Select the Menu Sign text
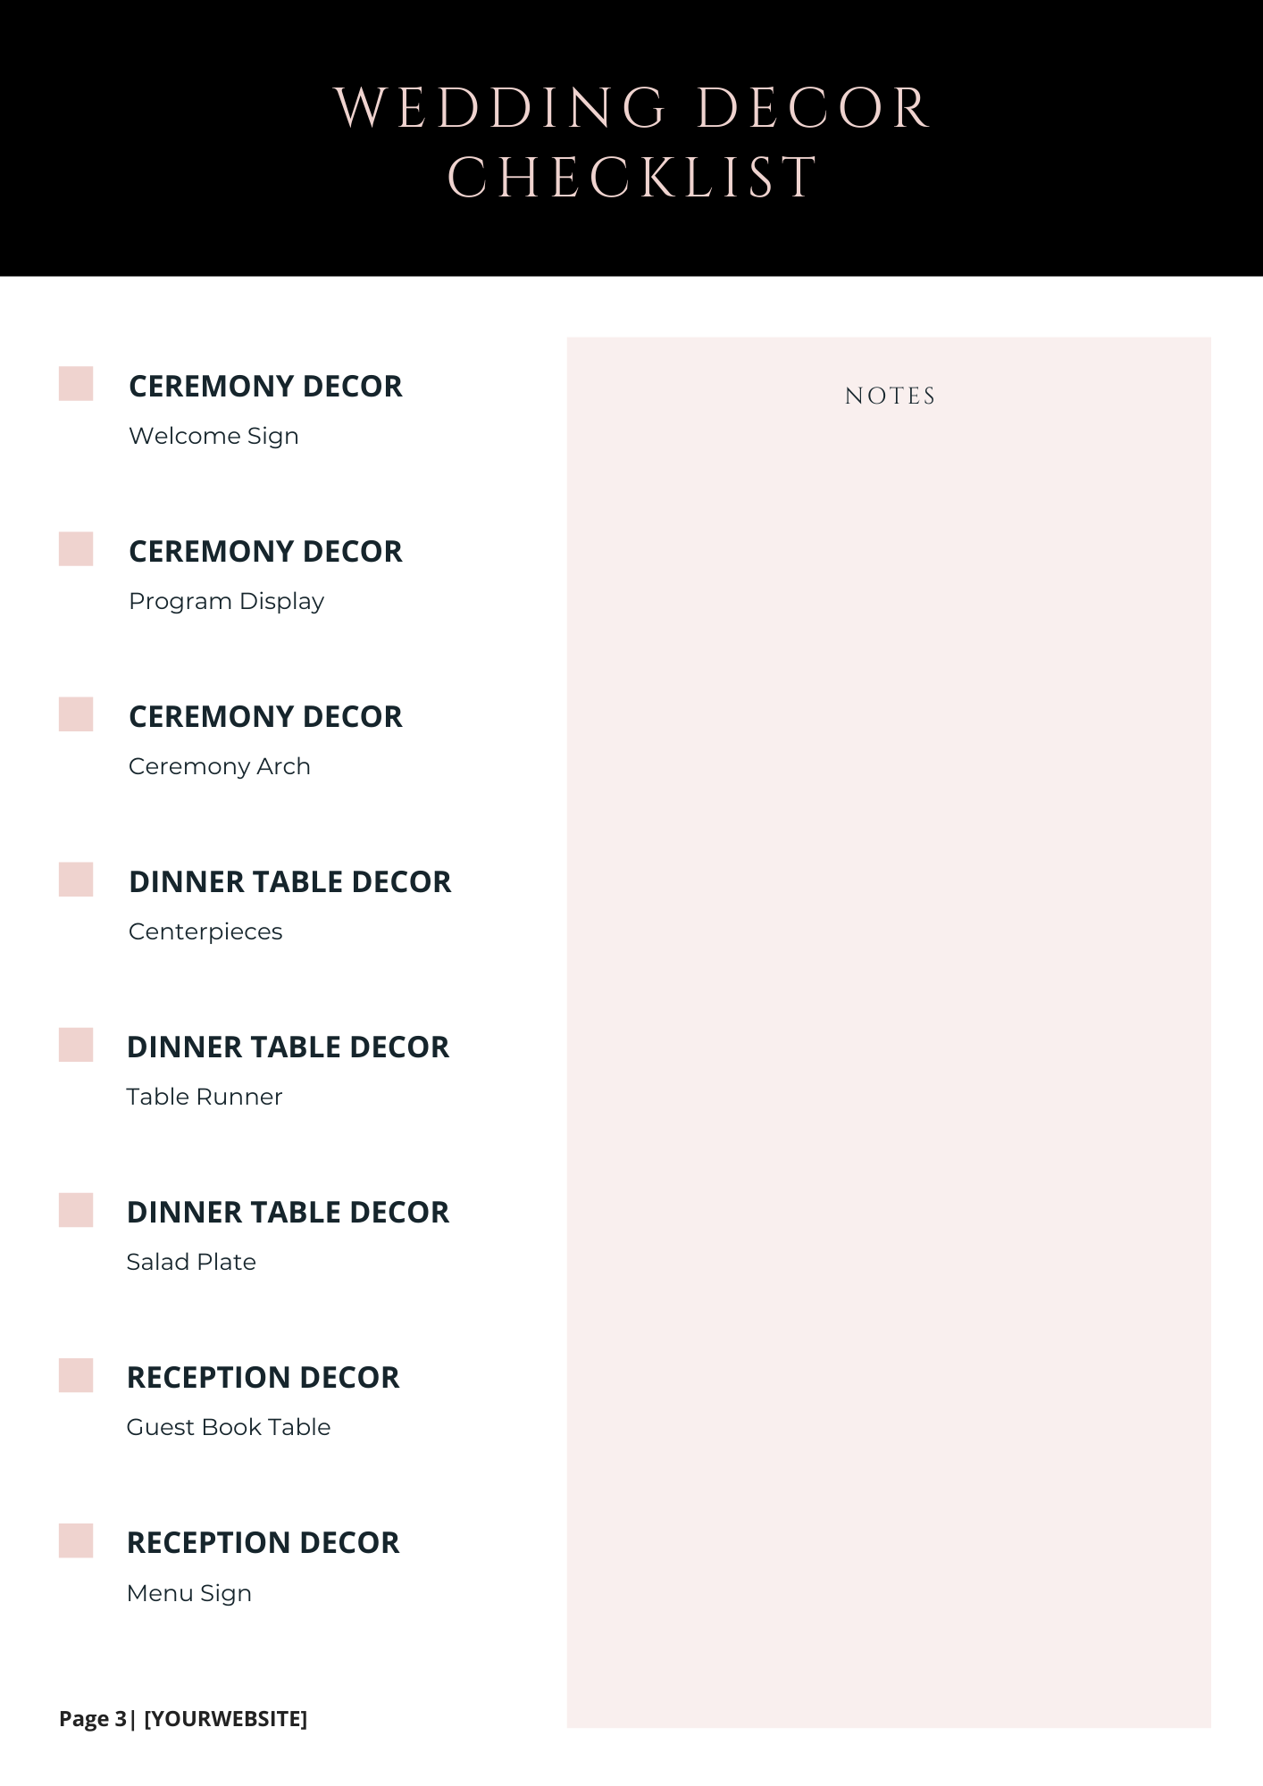This screenshot has height=1786, width=1263. 189,1594
